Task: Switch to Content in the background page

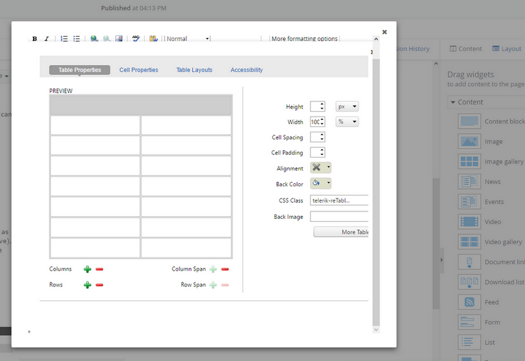Action: tap(465, 49)
